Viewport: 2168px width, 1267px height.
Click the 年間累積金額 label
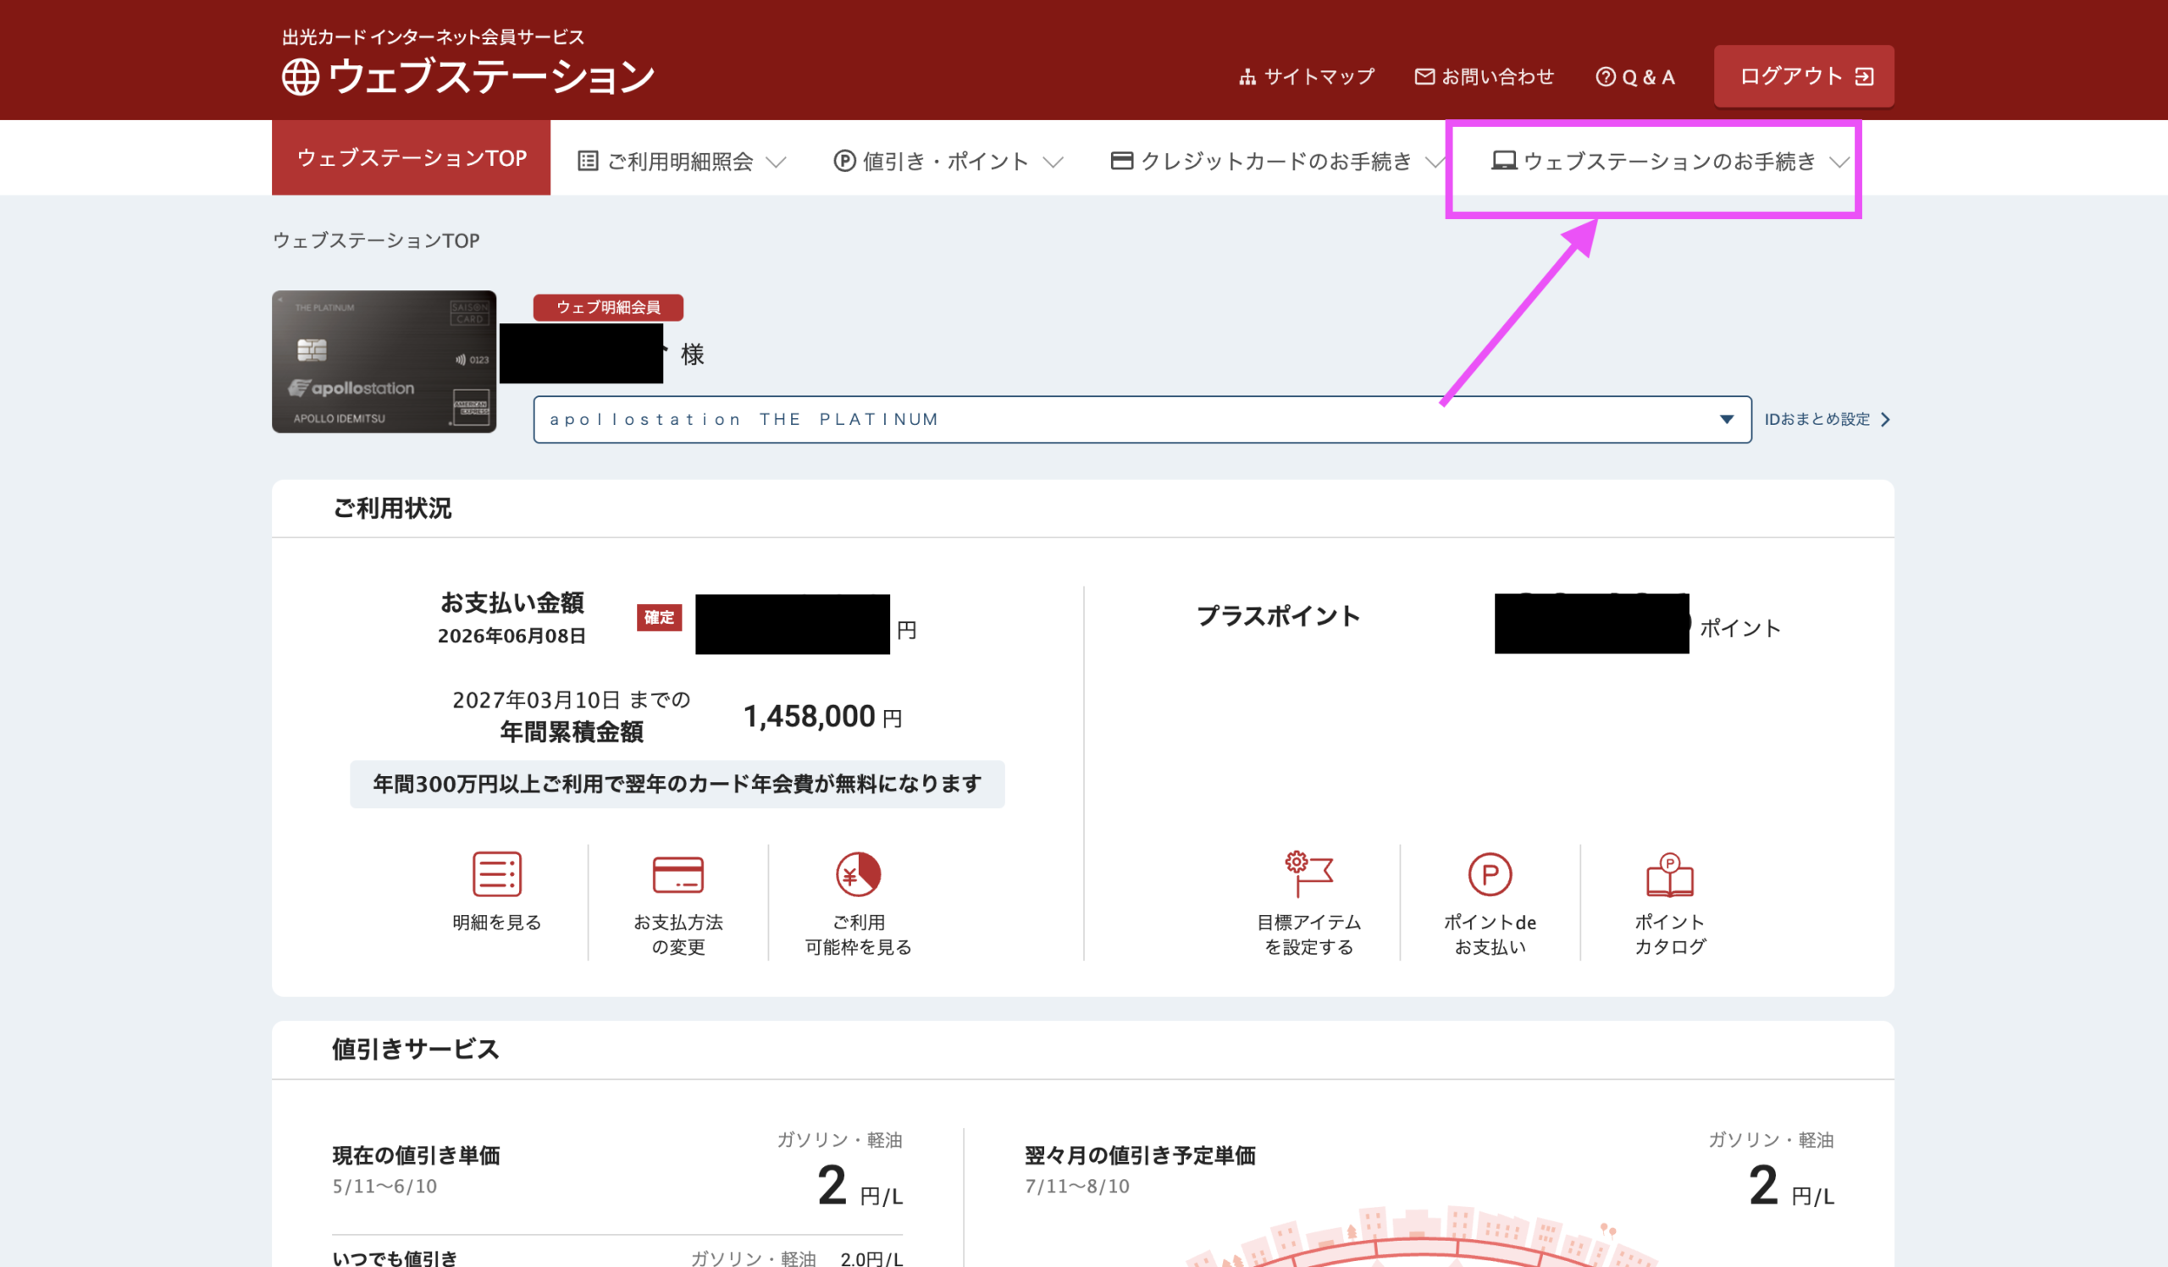(572, 732)
